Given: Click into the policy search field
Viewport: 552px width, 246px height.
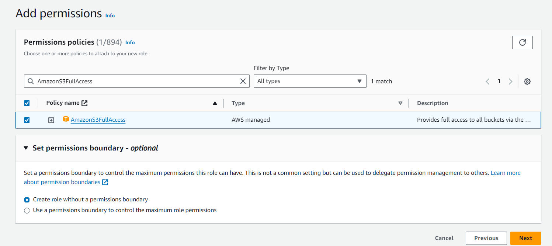Looking at the screenshot, I should pos(136,81).
